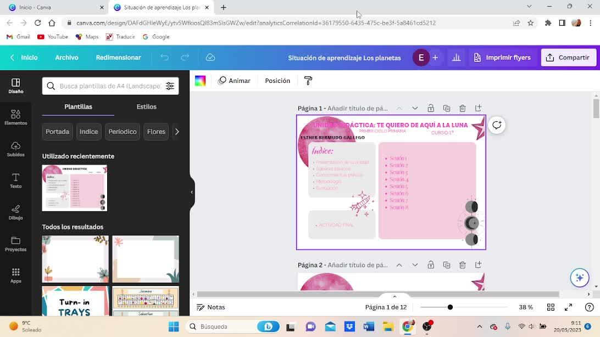Open the help question mark button
The width and height of the screenshot is (600, 337).
(589, 307)
